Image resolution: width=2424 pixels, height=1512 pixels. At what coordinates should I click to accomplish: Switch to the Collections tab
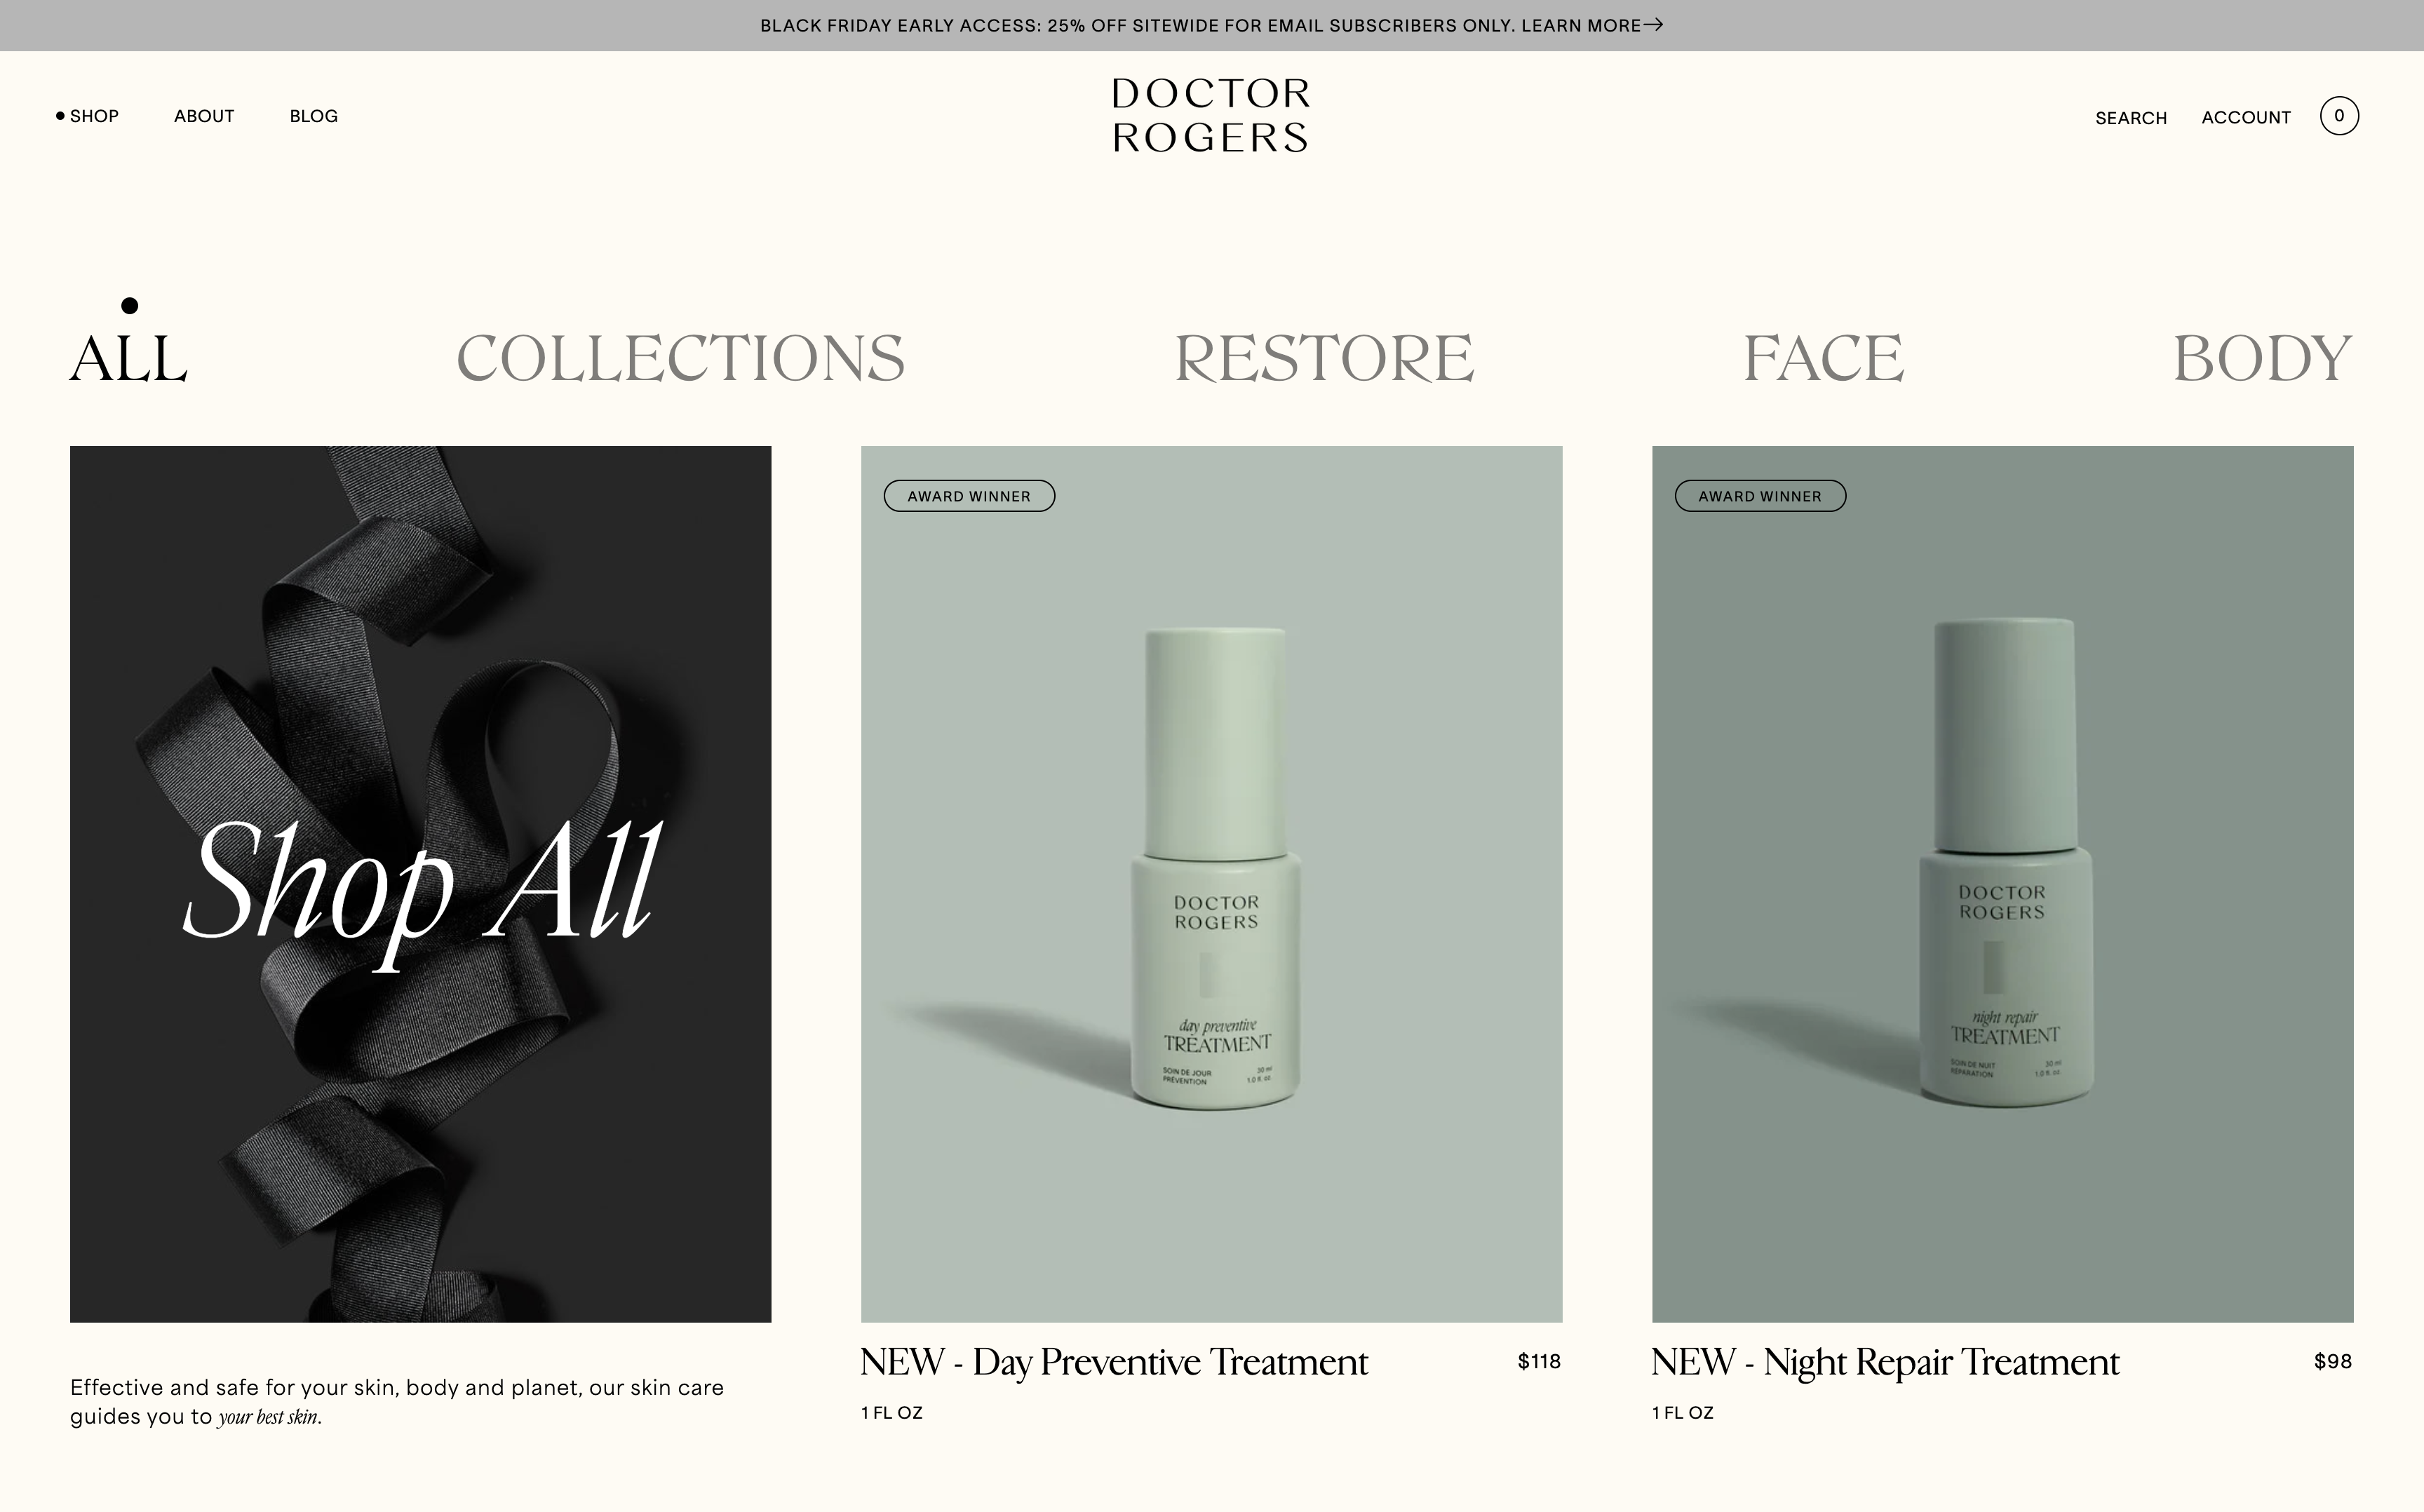pos(680,358)
